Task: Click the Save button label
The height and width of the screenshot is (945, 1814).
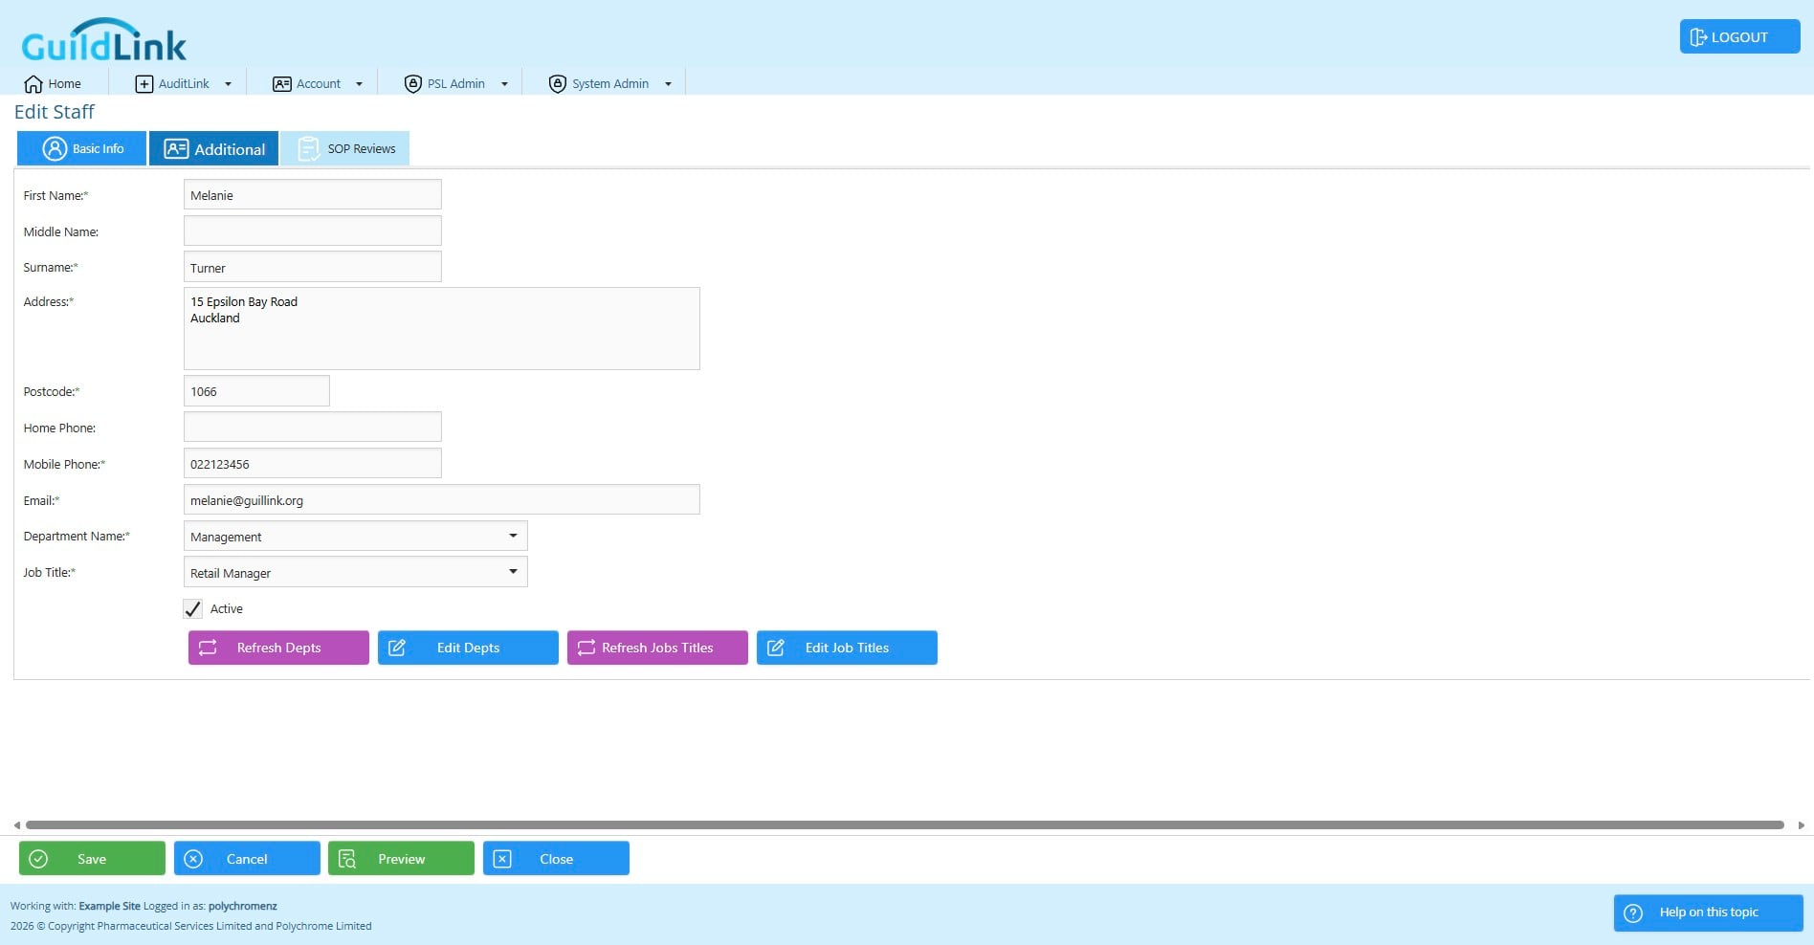Action: (92, 859)
